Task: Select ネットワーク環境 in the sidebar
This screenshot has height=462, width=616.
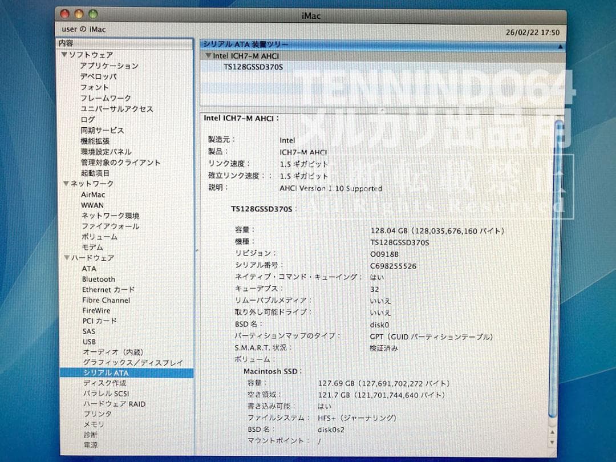Action: pos(111,216)
